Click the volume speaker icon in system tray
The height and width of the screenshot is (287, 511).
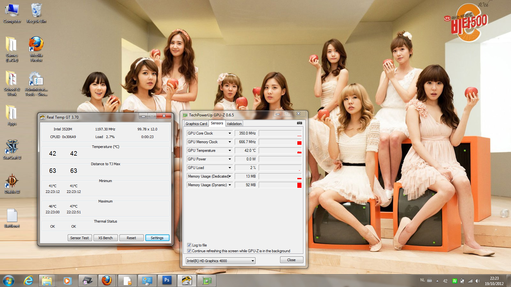coord(477,281)
